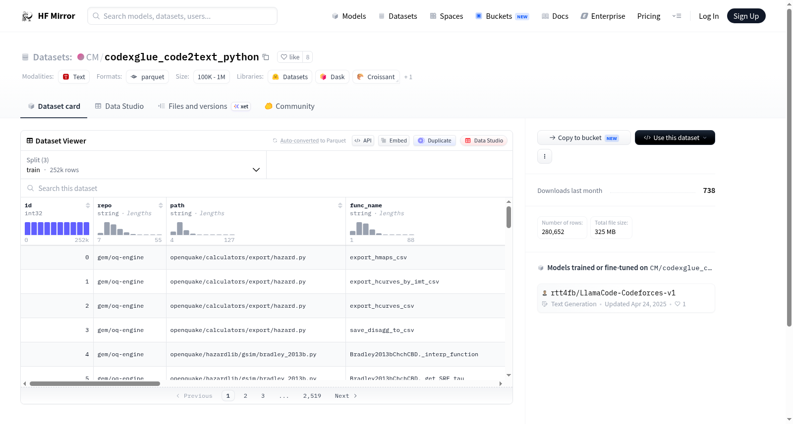
Task: Click Previous page button
Action: pyautogui.click(x=194, y=396)
